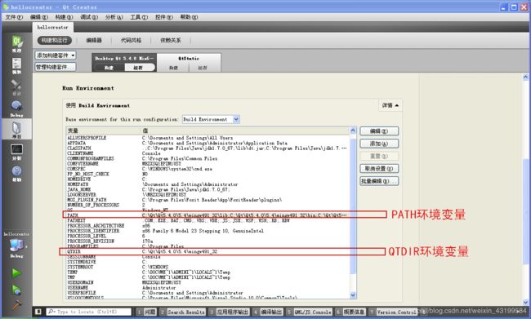Viewport: 531px width, 319px height.
Task: Open the Help mode question icon
Action: [16, 174]
